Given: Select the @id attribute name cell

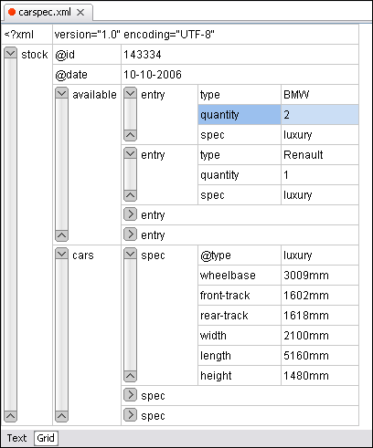Looking at the screenshot, I should tap(87, 55).
